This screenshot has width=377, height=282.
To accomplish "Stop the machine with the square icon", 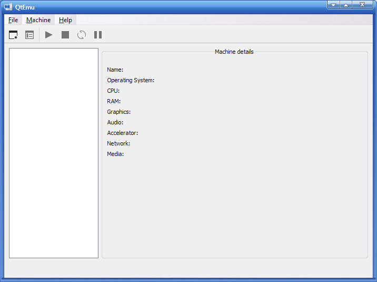I will pos(65,35).
